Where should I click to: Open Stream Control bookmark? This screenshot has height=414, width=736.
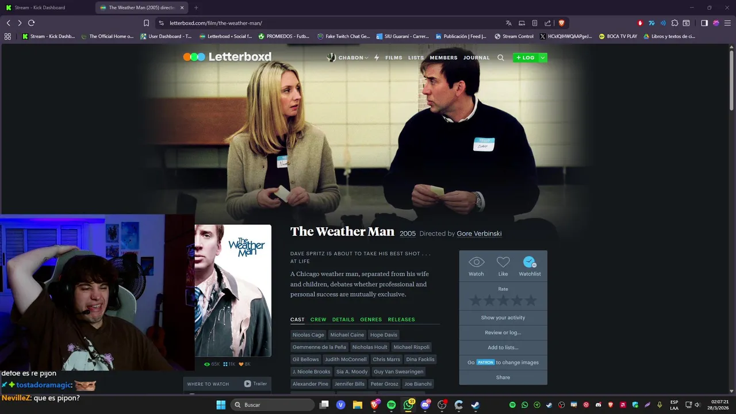tap(513, 36)
